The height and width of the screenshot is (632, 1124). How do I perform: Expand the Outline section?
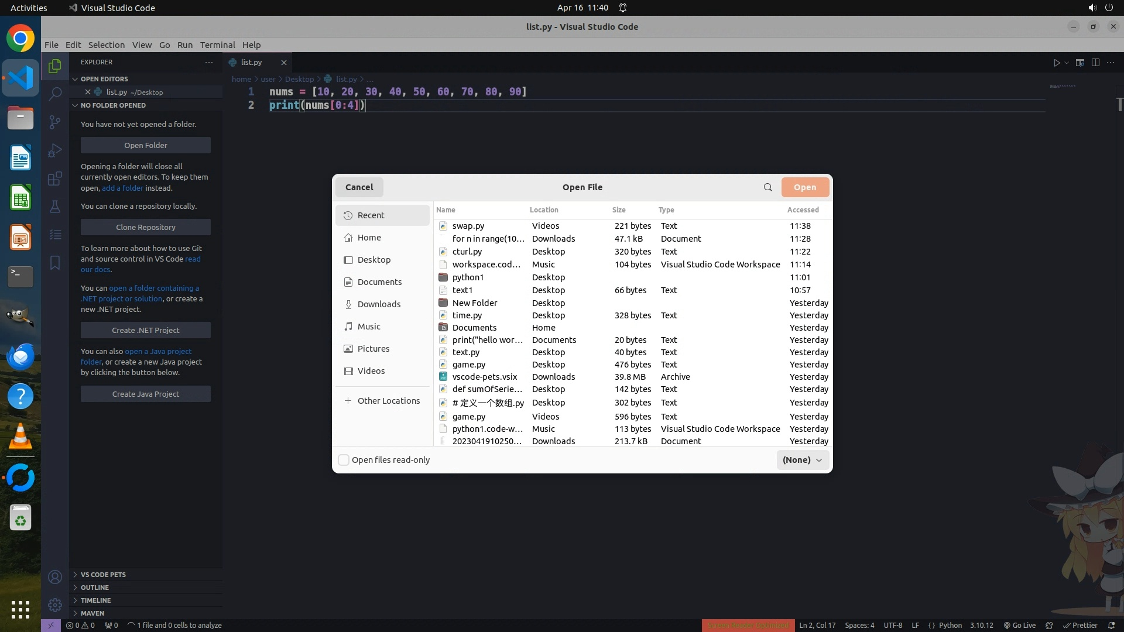(95, 588)
